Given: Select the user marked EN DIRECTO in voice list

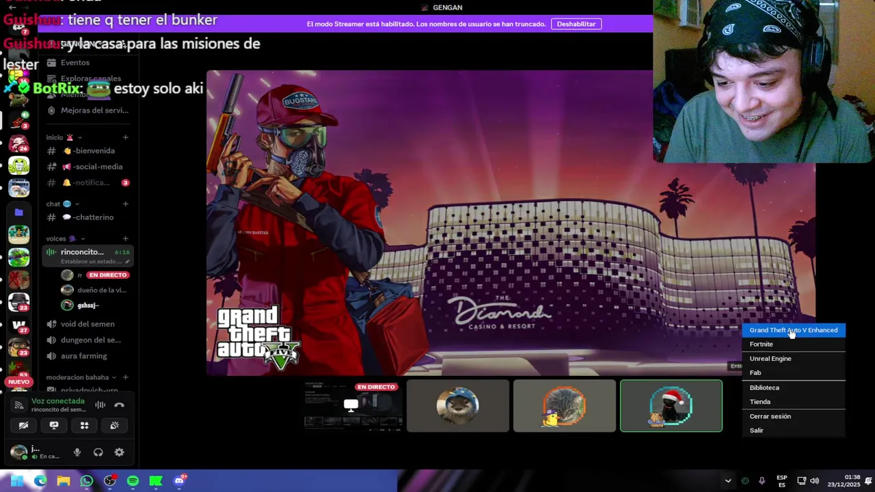Looking at the screenshot, I should (94, 275).
